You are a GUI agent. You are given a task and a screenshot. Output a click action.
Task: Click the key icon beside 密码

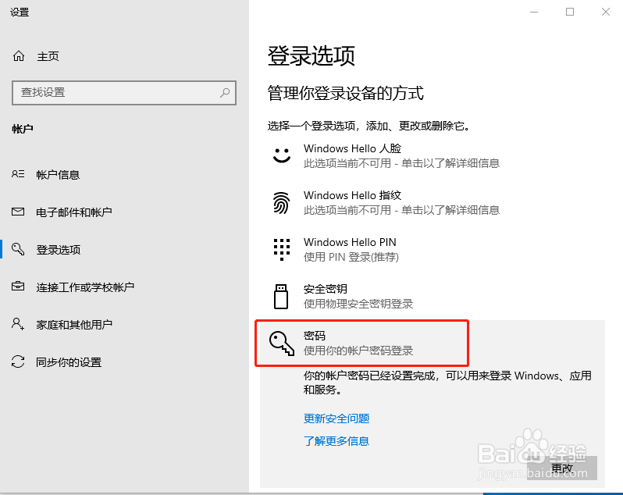point(282,344)
